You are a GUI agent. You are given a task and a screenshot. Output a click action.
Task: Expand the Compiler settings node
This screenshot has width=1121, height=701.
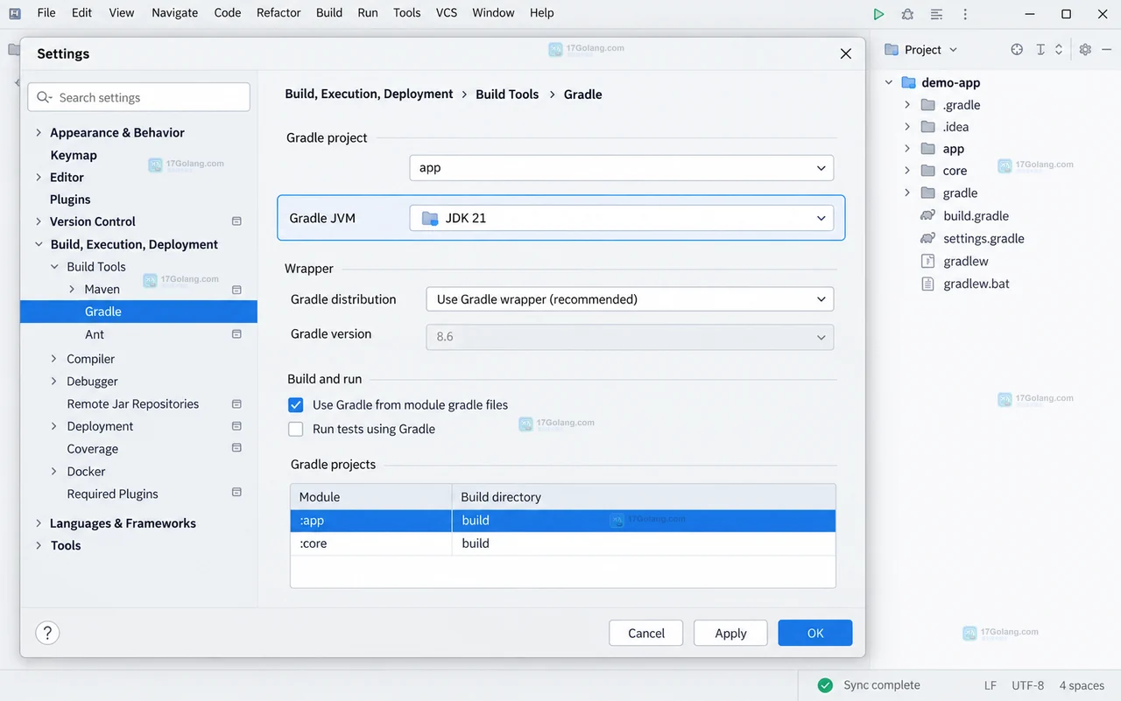54,359
